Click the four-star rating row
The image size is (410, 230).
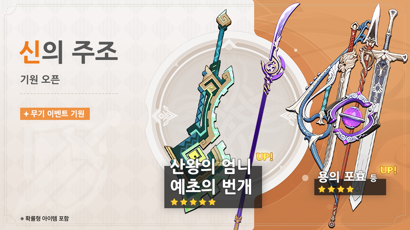point(336,189)
